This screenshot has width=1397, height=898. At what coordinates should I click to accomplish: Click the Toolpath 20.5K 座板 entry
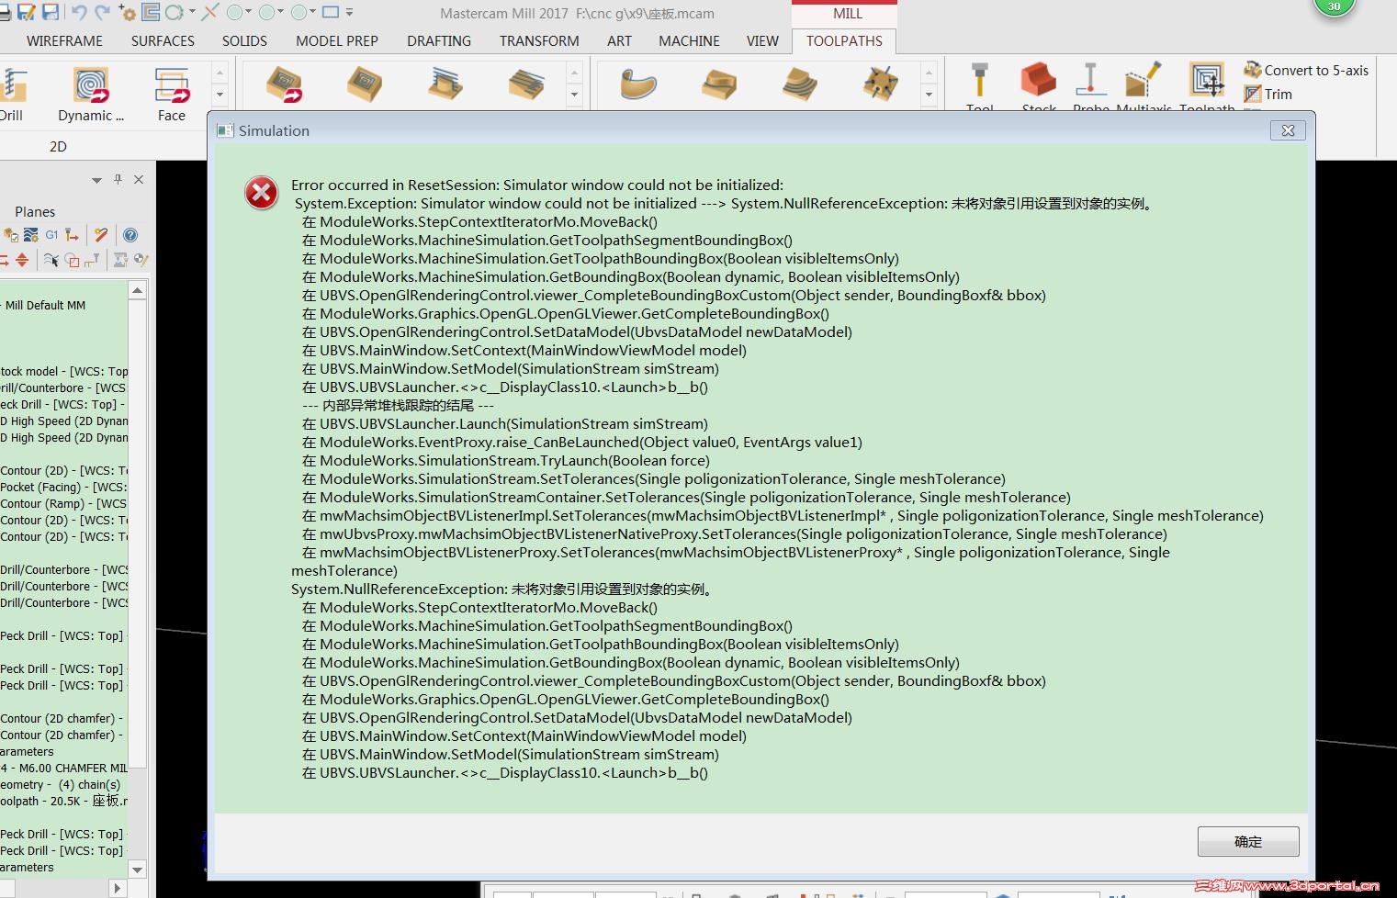point(64,801)
